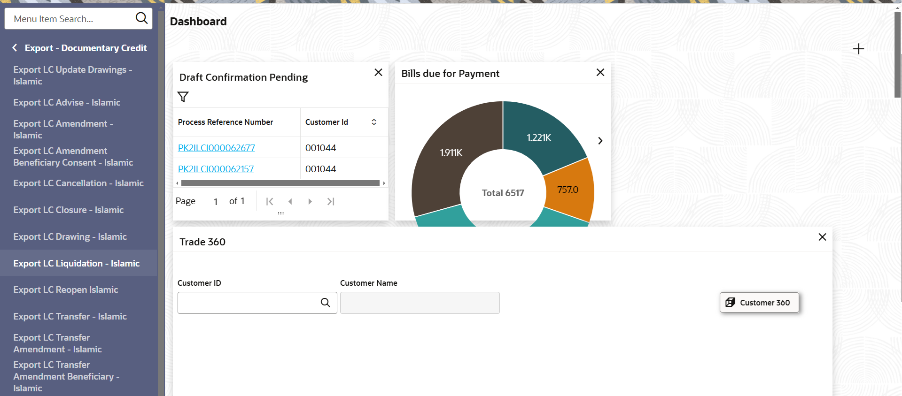The image size is (902, 396).
Task: Go to first page of draft list
Action: point(270,201)
